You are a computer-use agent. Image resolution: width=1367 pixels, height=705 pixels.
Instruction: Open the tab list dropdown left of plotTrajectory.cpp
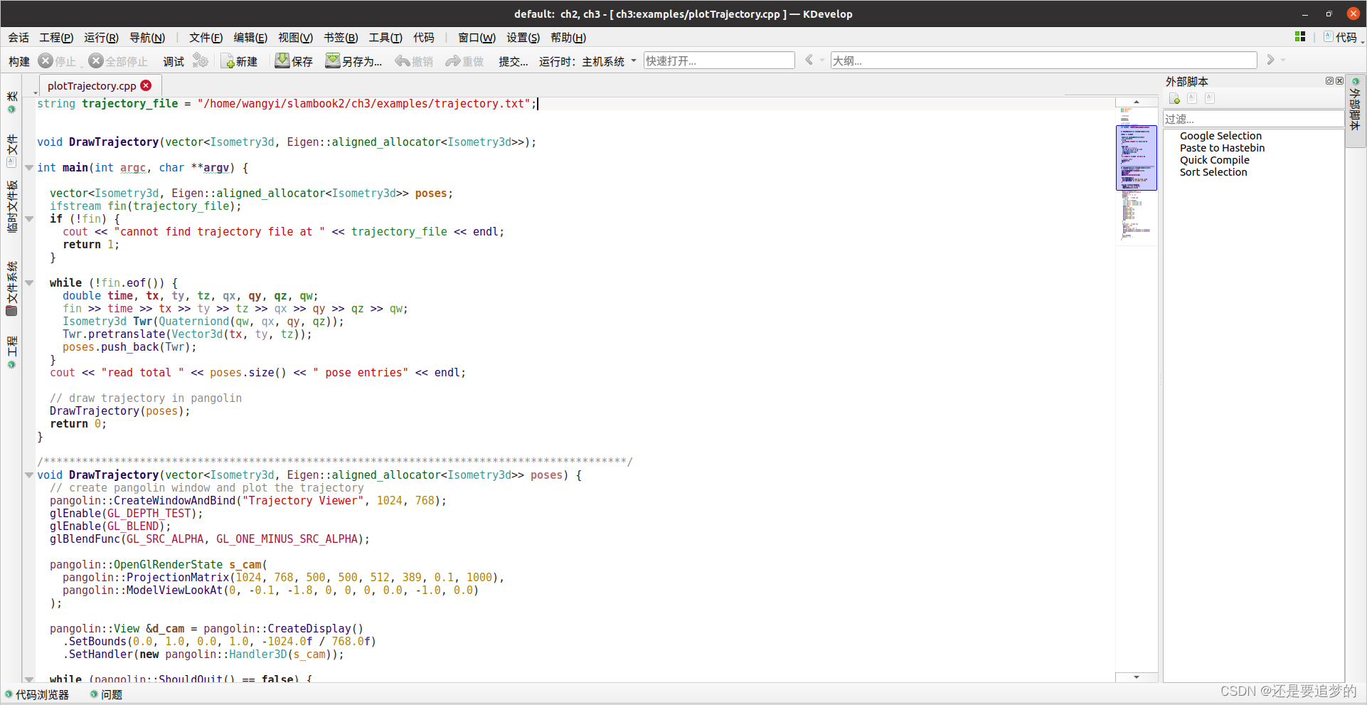(35, 92)
